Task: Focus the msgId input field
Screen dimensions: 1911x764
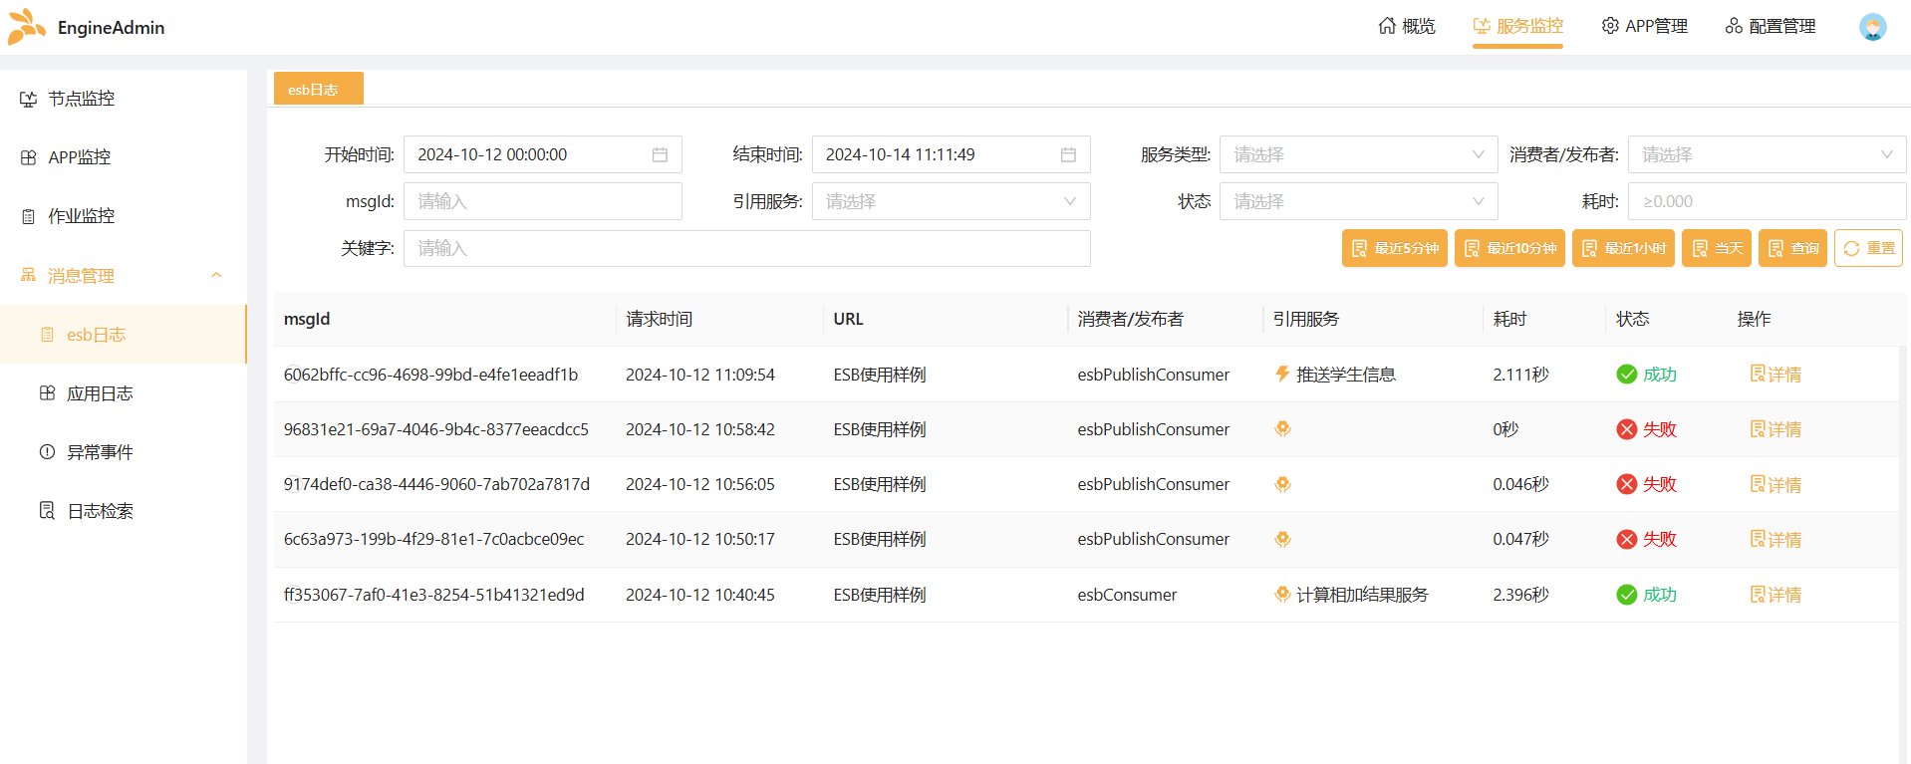Action: click(x=542, y=201)
